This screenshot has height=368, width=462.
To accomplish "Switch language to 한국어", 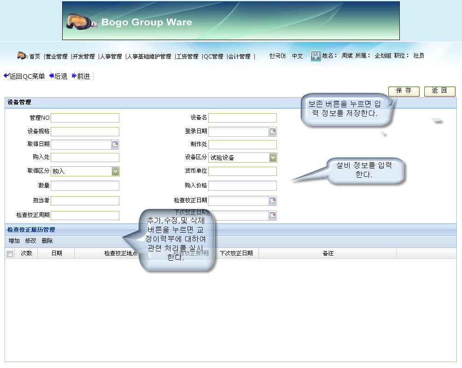I will 277,56.
